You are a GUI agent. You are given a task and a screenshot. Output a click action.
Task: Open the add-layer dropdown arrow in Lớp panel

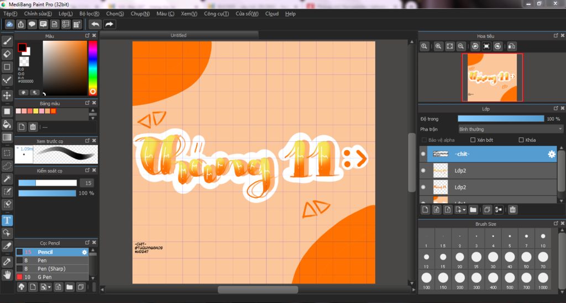tap(464, 210)
